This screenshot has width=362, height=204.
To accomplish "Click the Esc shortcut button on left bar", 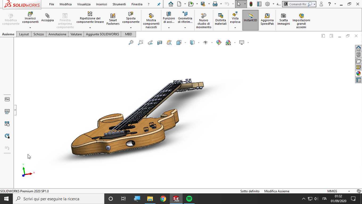I will [7, 99].
